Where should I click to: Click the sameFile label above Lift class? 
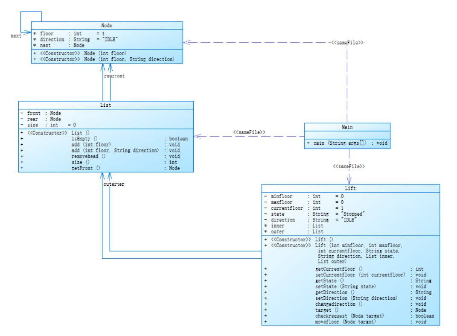point(349,166)
